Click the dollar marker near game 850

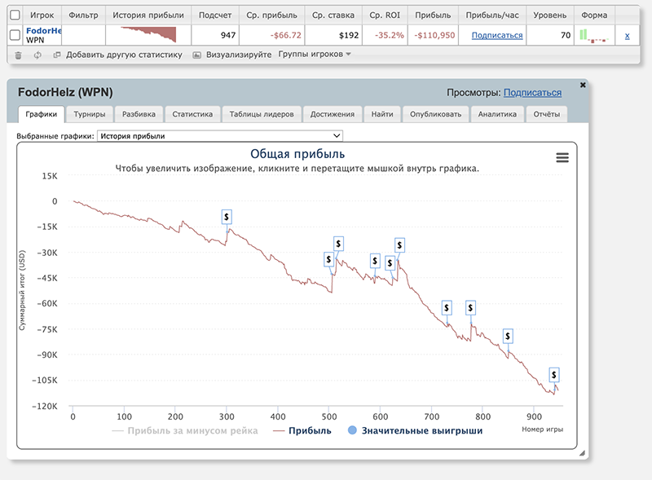pyautogui.click(x=508, y=336)
